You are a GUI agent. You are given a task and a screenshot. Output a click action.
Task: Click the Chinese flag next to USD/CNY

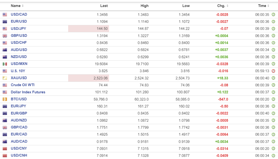5,148
